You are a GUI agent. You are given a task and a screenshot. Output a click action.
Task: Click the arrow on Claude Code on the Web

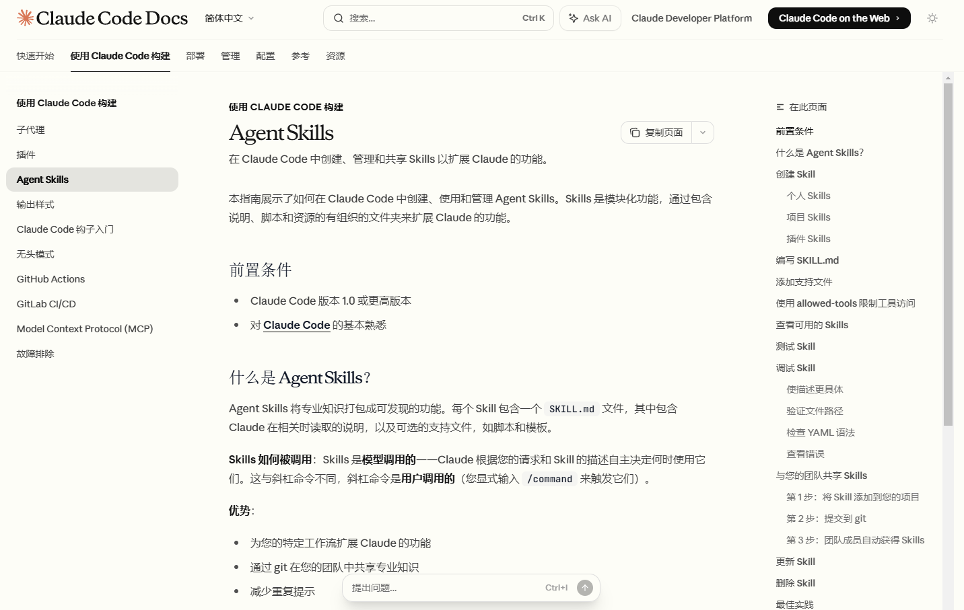[897, 18]
